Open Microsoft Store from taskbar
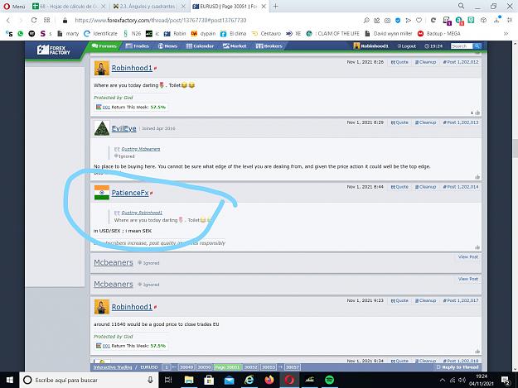This screenshot has width=518, height=388. (209, 380)
